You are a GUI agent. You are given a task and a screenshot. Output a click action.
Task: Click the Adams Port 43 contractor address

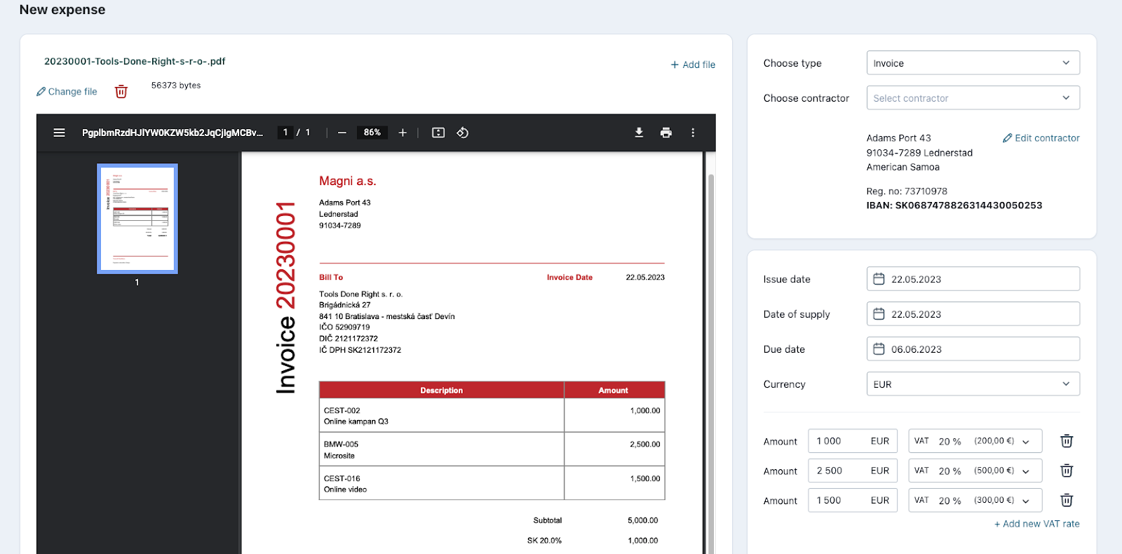click(899, 138)
